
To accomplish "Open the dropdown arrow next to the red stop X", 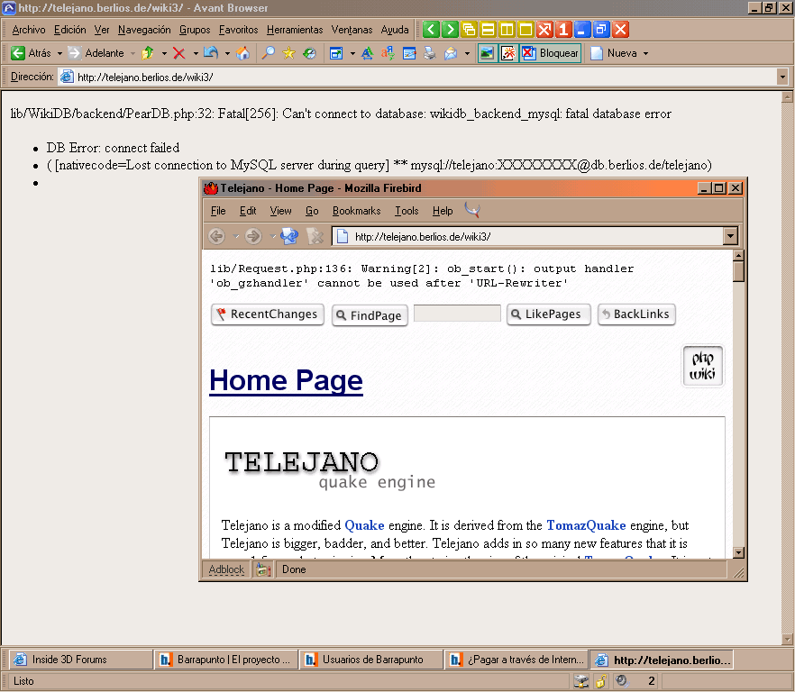I will click(196, 53).
